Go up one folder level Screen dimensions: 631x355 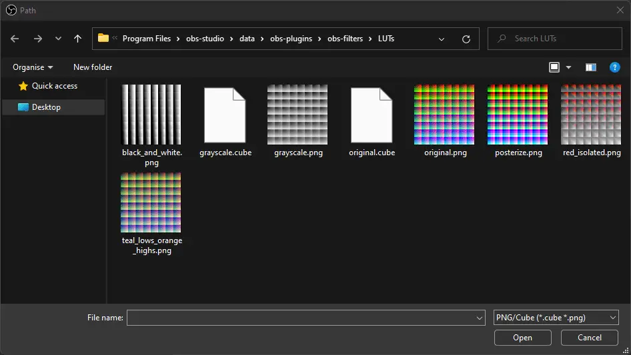click(x=77, y=39)
